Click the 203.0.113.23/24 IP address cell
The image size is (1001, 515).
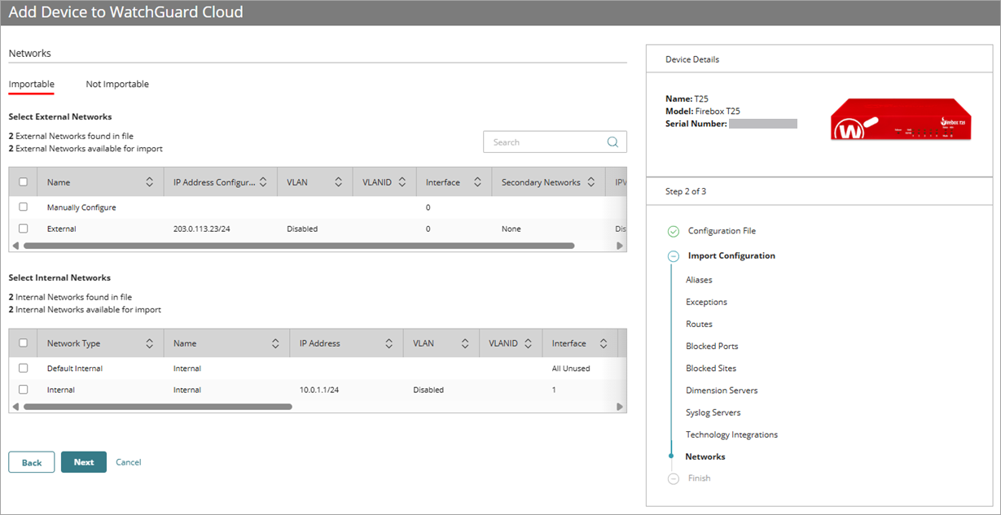tap(201, 229)
